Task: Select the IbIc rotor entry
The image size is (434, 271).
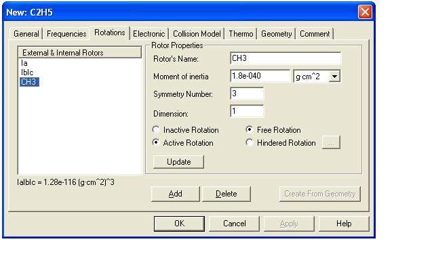Action: [27, 72]
